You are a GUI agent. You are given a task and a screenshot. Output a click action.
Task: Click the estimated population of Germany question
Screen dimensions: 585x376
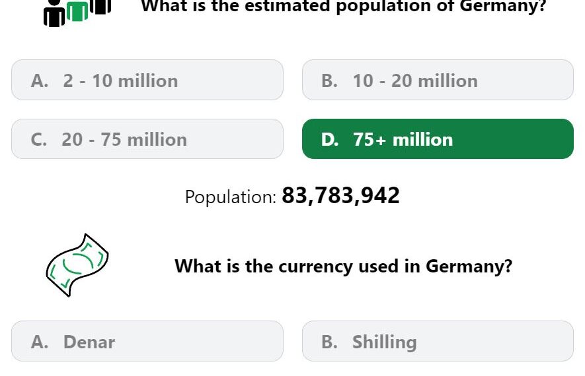pyautogui.click(x=344, y=7)
